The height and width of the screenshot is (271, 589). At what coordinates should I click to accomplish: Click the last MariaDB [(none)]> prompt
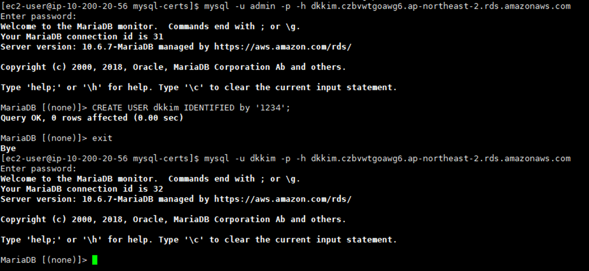click(44, 260)
